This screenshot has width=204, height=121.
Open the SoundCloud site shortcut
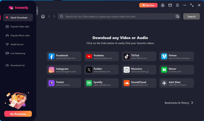coord(139,83)
